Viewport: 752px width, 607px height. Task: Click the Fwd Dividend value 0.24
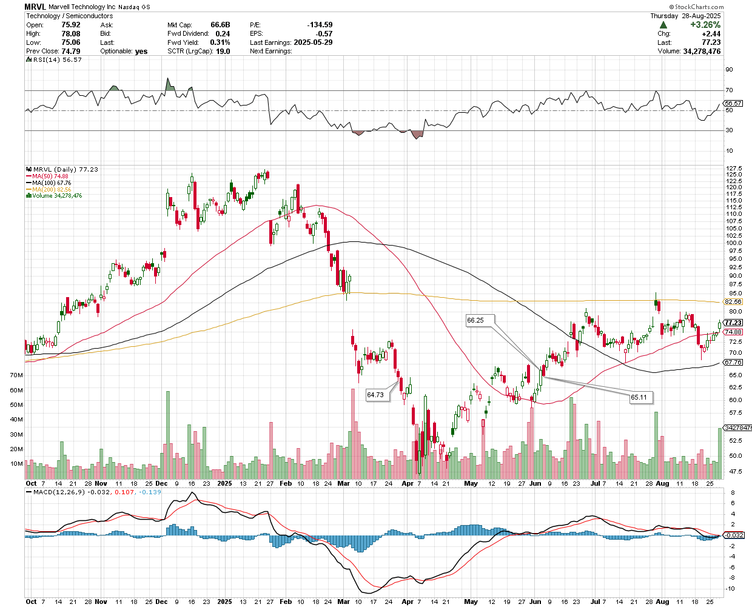[223, 34]
